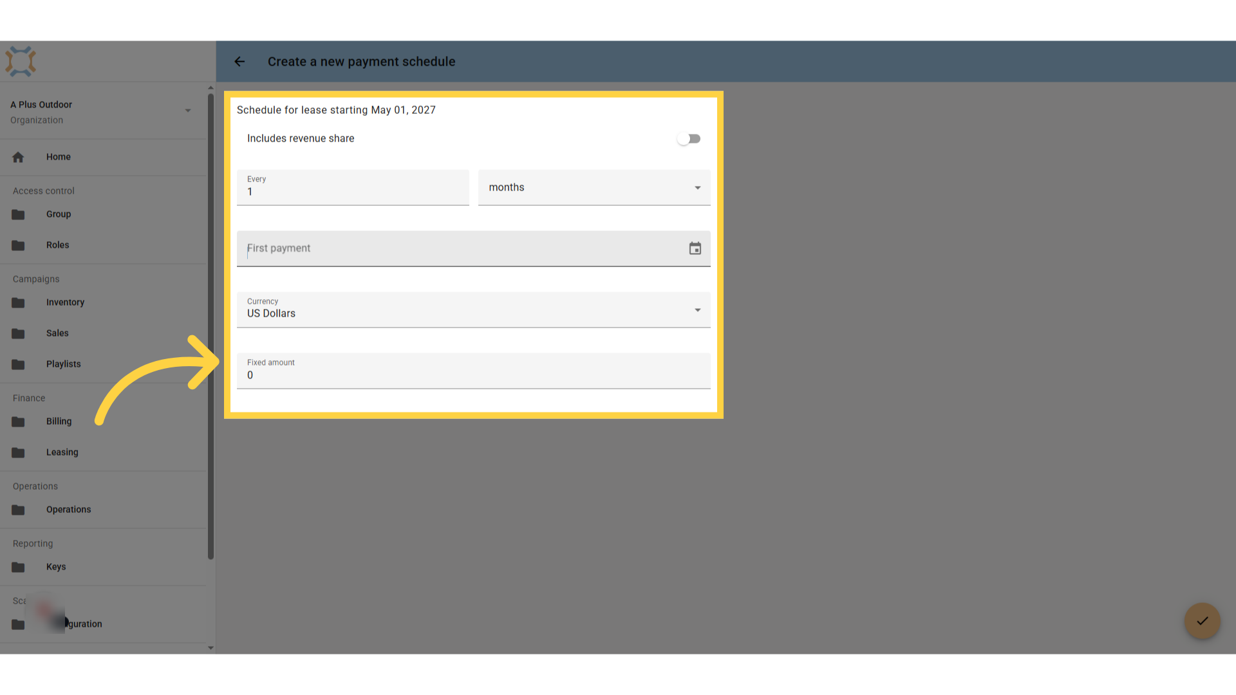Click the Keys folder icon
The height and width of the screenshot is (695, 1236).
18,567
